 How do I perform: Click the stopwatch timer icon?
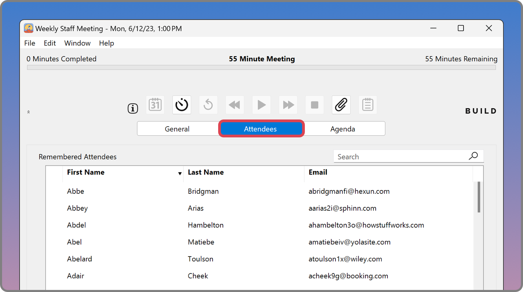pos(182,105)
